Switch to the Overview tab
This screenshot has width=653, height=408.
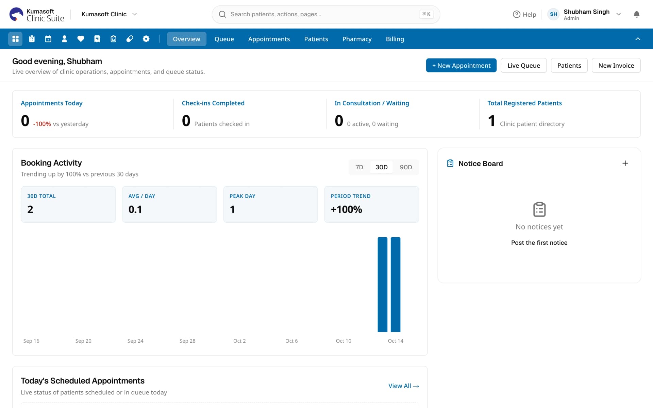coord(186,39)
